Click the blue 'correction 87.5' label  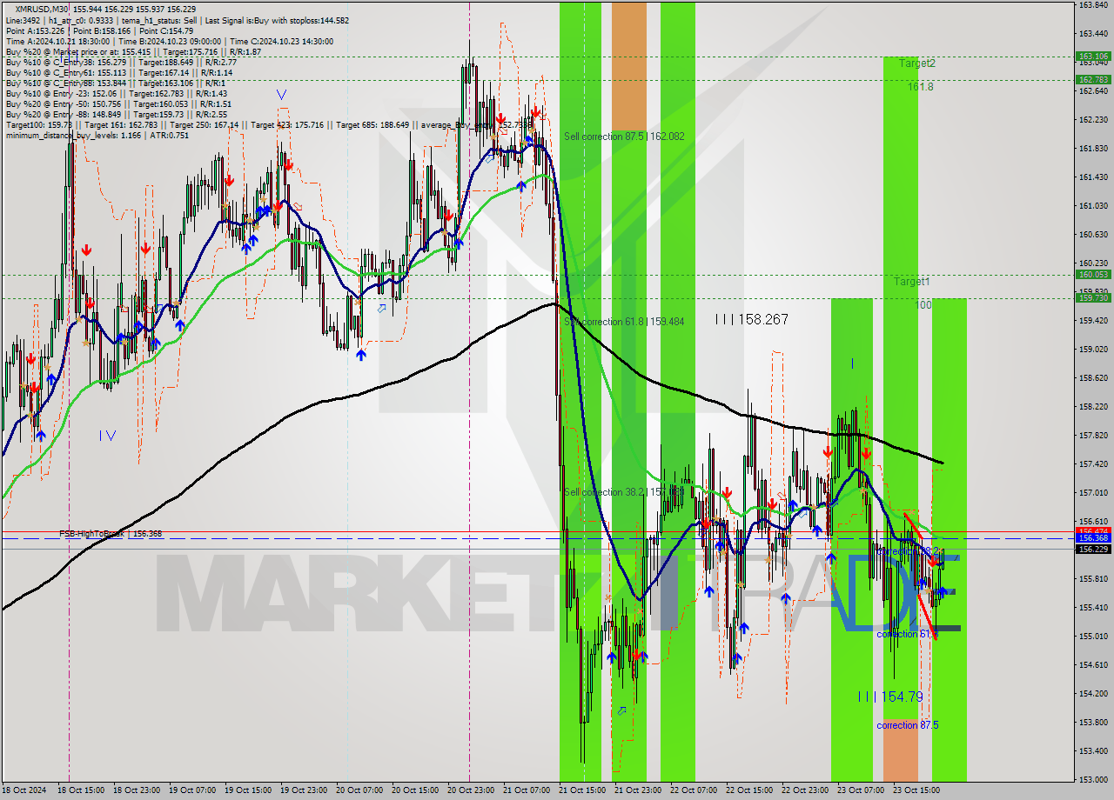908,725
